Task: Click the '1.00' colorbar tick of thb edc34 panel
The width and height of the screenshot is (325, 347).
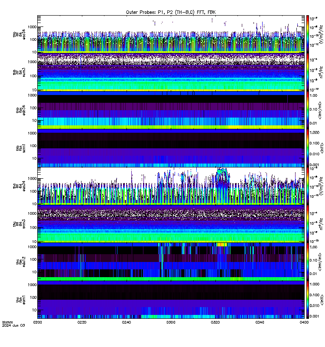Action: pos(313,95)
